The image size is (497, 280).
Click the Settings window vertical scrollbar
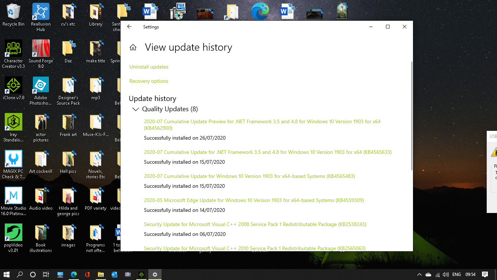coord(411,116)
